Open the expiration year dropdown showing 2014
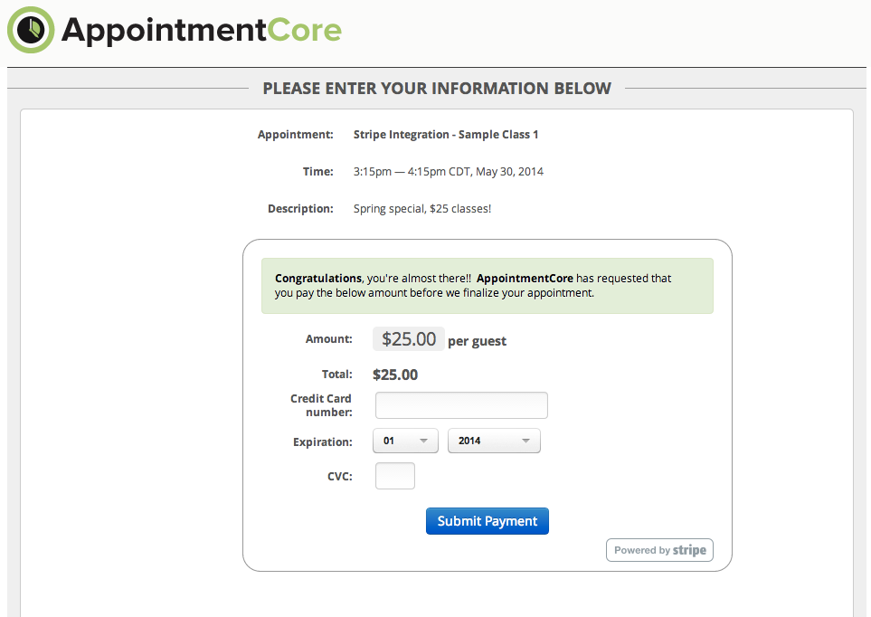The height and width of the screenshot is (617, 871). [494, 441]
